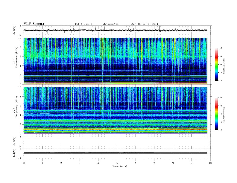Click the "VLF Spectra" plot title
The width and height of the screenshot is (237, 183).
pyautogui.click(x=34, y=24)
